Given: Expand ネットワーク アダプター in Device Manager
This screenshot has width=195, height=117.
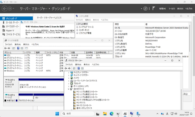Looking at the screenshot, I should pos(69,75).
